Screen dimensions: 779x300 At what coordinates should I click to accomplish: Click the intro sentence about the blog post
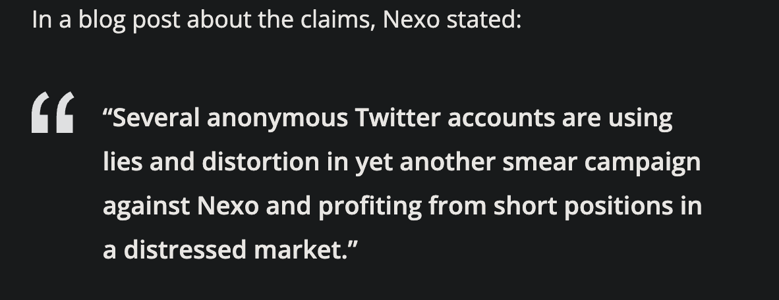(x=276, y=19)
